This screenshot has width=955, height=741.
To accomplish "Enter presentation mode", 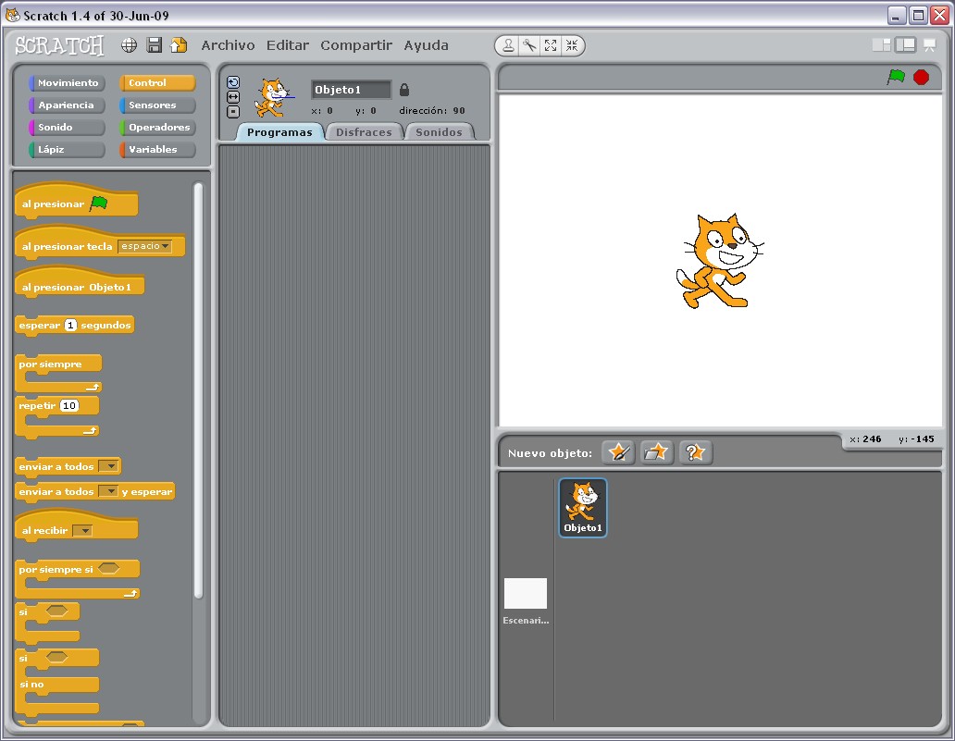I will point(929,45).
